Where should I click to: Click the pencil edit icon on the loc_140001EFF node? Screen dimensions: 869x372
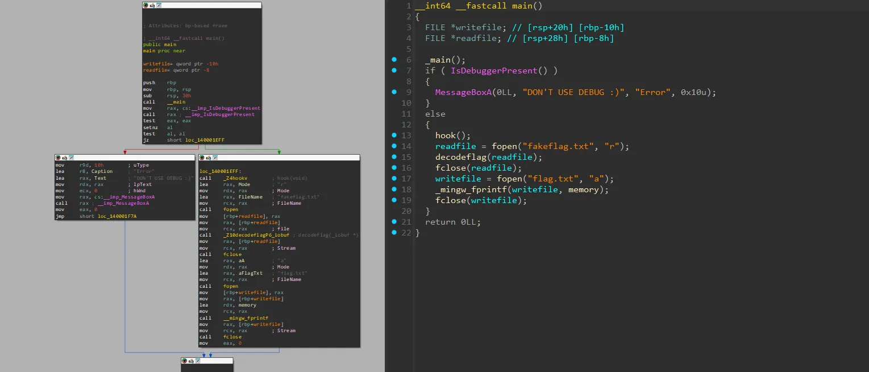209,158
